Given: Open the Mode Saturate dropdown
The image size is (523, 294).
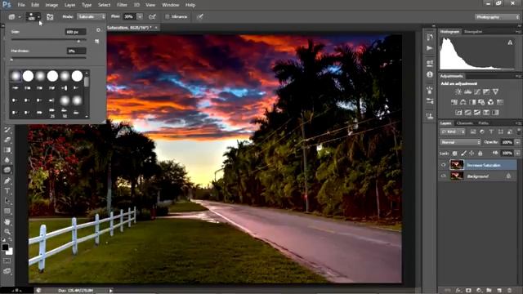Looking at the screenshot, I should (x=91, y=16).
